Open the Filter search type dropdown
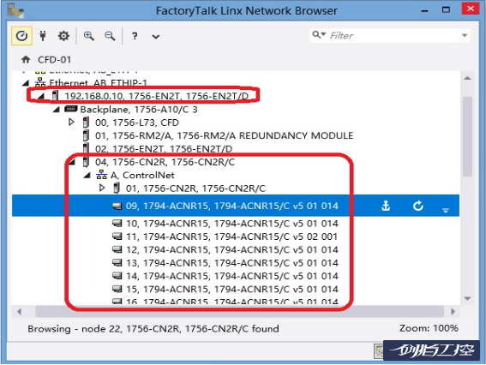The height and width of the screenshot is (365, 486). 319,34
